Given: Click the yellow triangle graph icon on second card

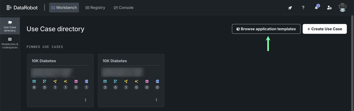Looking at the screenshot, I should (126, 81).
